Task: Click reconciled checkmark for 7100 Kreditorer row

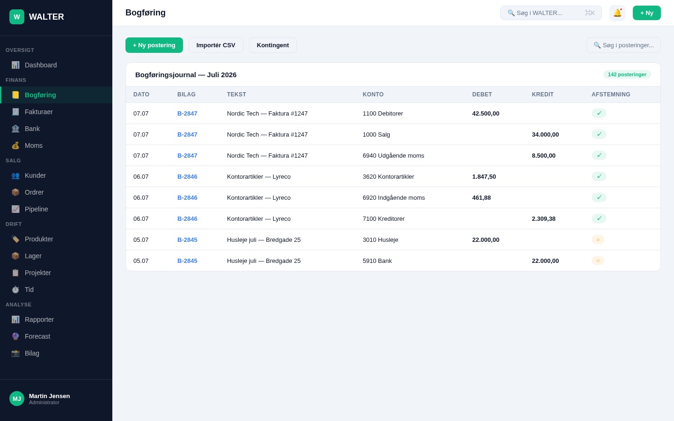Action: click(x=599, y=218)
